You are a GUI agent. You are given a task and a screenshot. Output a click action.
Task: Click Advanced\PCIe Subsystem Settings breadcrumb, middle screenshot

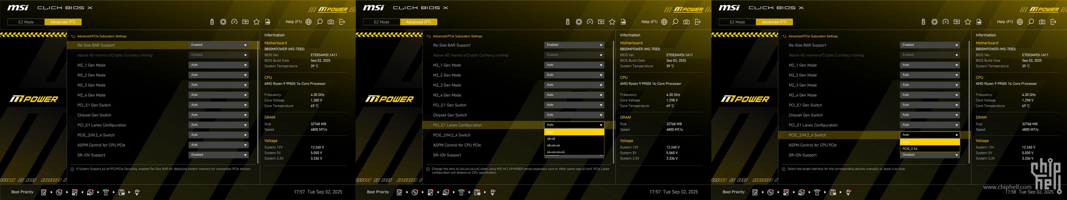tap(457, 36)
